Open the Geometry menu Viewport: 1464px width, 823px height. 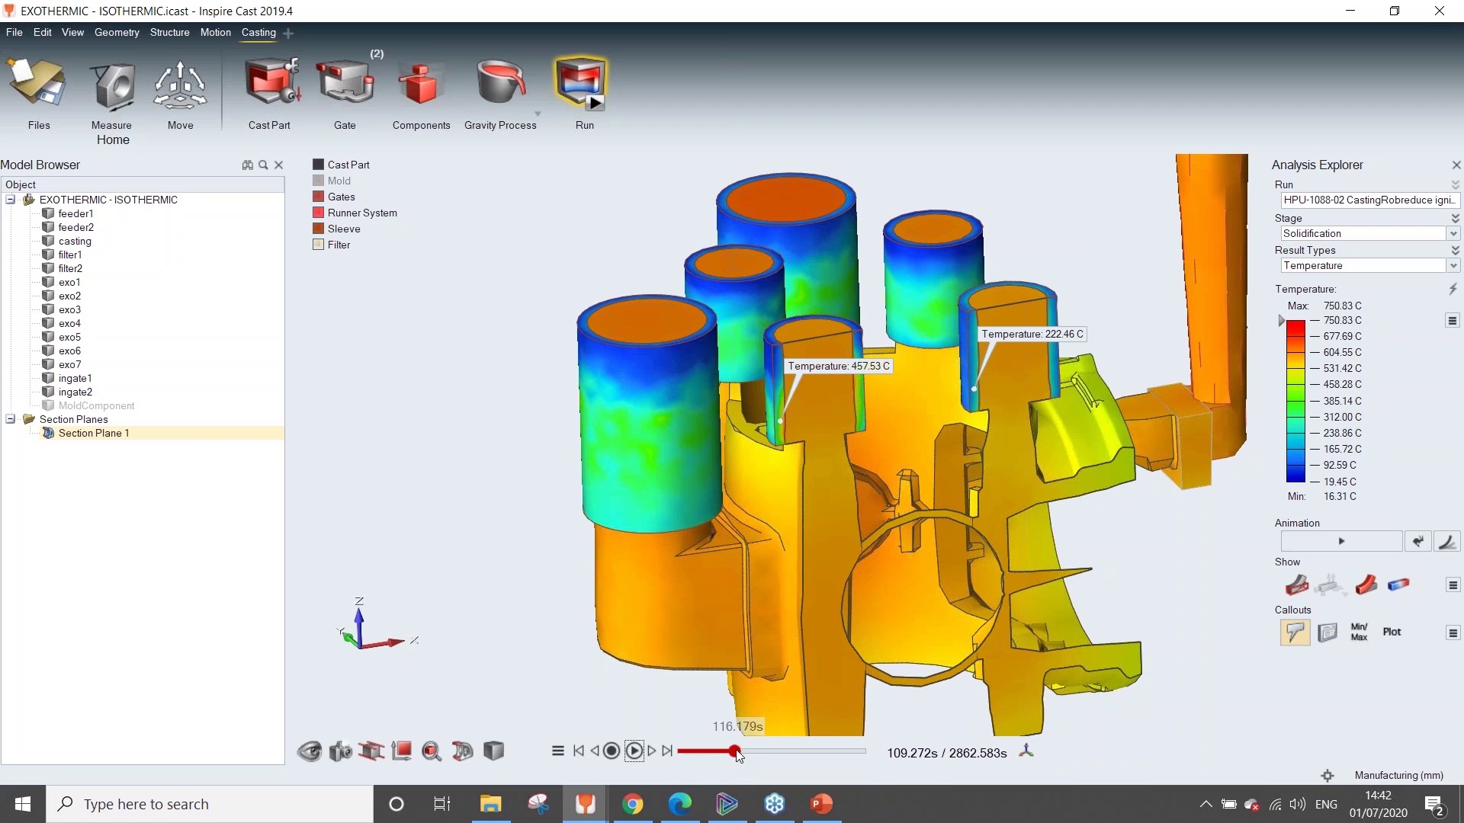pyautogui.click(x=117, y=33)
